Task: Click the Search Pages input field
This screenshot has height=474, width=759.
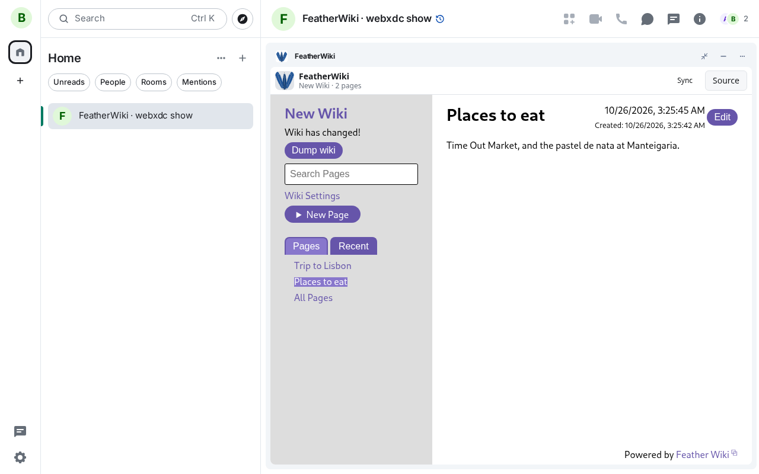Action: (x=351, y=174)
